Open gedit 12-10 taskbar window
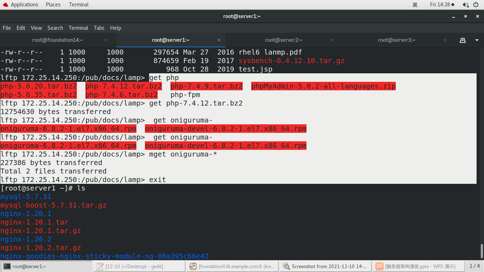The image size is (484, 272). click(x=140, y=266)
